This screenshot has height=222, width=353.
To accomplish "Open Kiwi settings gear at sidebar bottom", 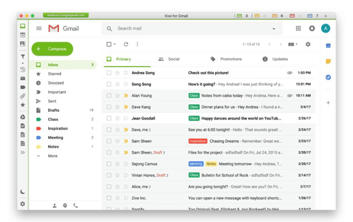I will coord(22,204).
